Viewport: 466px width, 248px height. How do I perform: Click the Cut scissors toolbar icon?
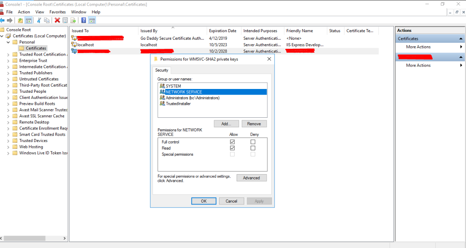point(39,20)
